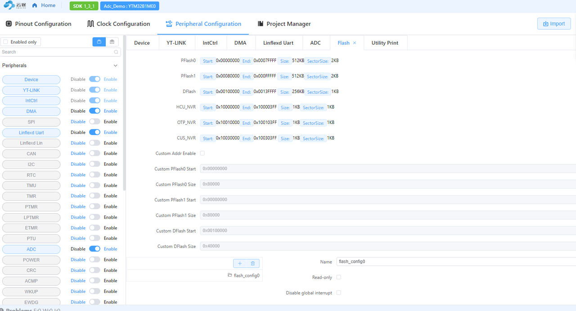Click the flash_config0 folder icon
This screenshot has height=311, width=576.
pos(230,275)
